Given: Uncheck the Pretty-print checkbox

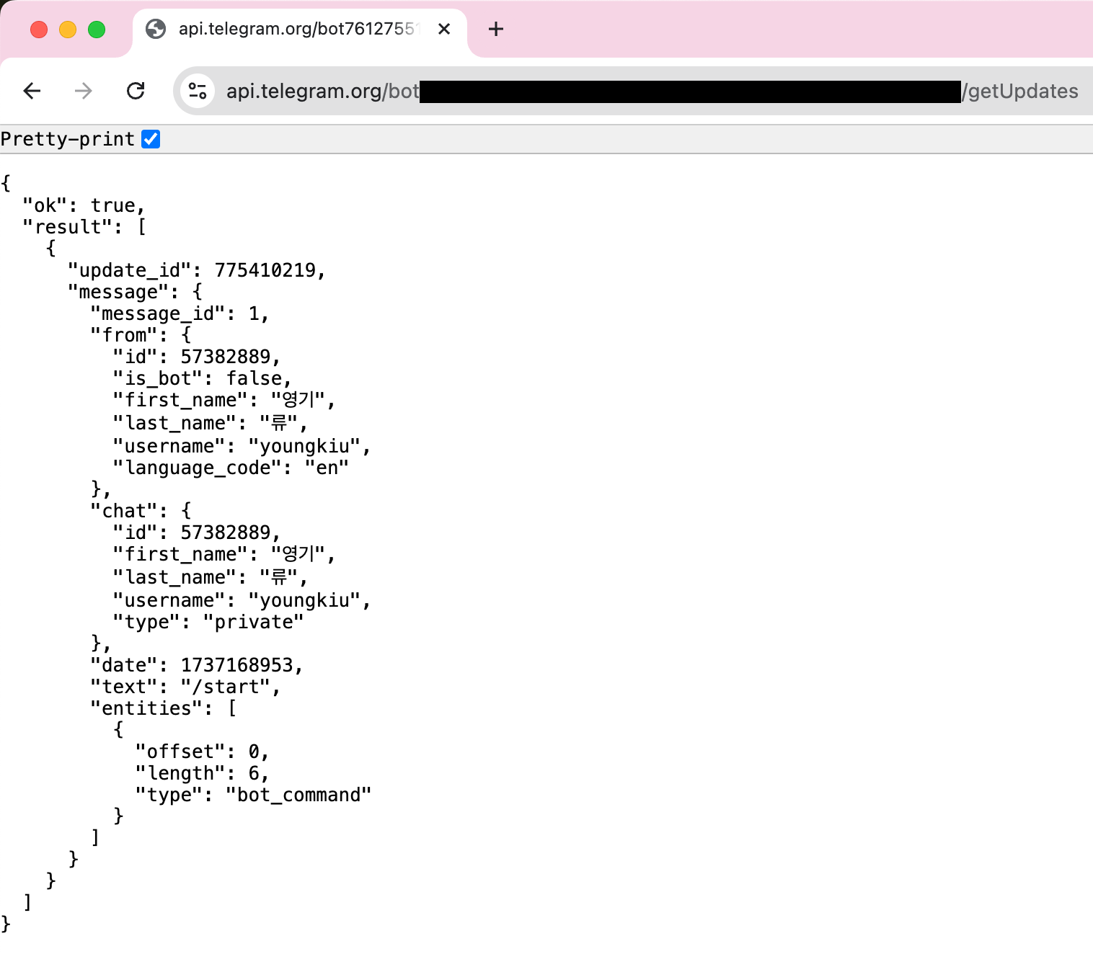Looking at the screenshot, I should tap(151, 139).
